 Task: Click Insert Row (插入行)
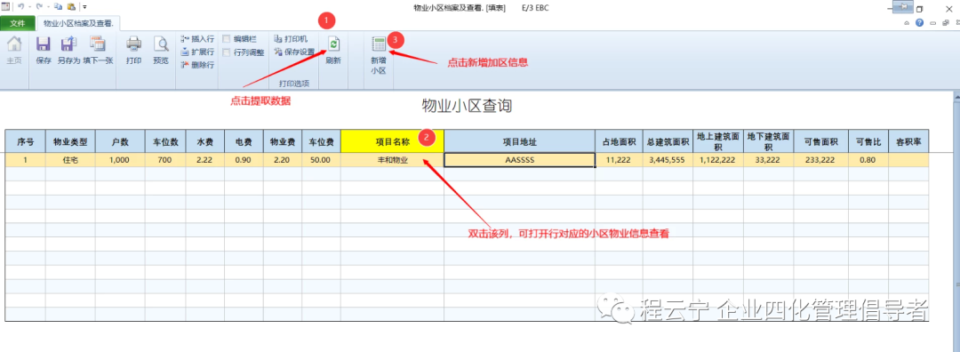[x=197, y=38]
